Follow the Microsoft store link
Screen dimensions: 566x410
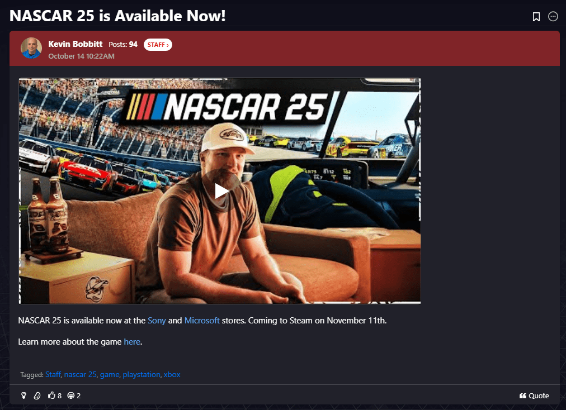(x=202, y=321)
